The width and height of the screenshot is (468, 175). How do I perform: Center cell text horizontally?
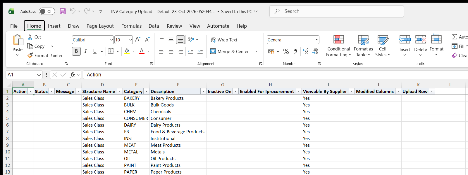[x=171, y=51]
